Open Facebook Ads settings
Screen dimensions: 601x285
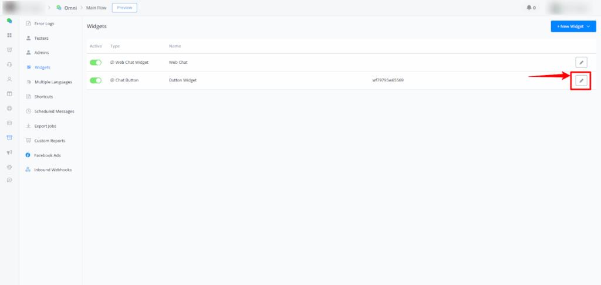tap(47, 155)
